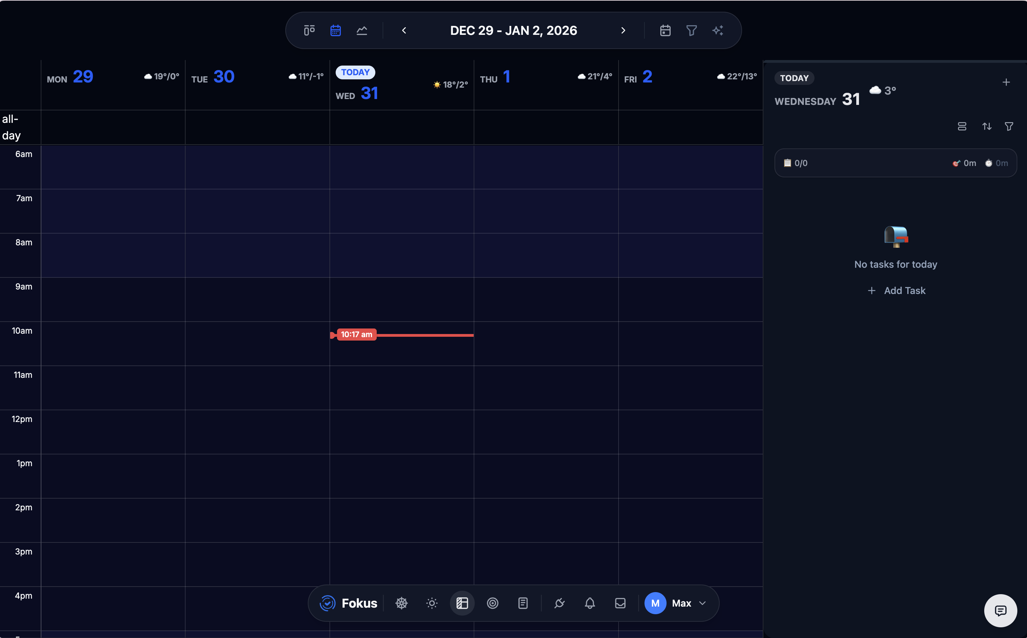Go to next week with right chevron
1027x638 pixels.
623,30
